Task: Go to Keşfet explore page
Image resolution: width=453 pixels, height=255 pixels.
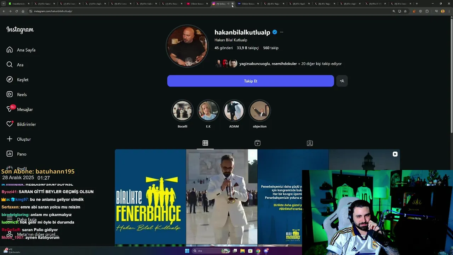Action: click(18, 80)
